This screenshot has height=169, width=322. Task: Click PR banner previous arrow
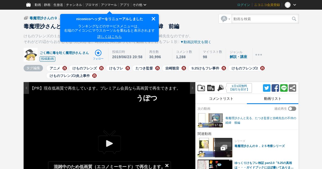(x=26, y=88)
